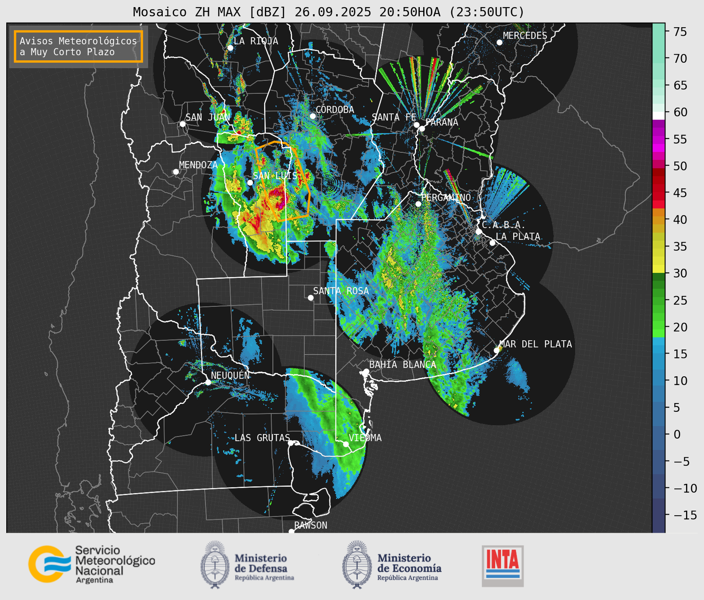Click the Servicio Meteorológico Nacional logo

(91, 564)
